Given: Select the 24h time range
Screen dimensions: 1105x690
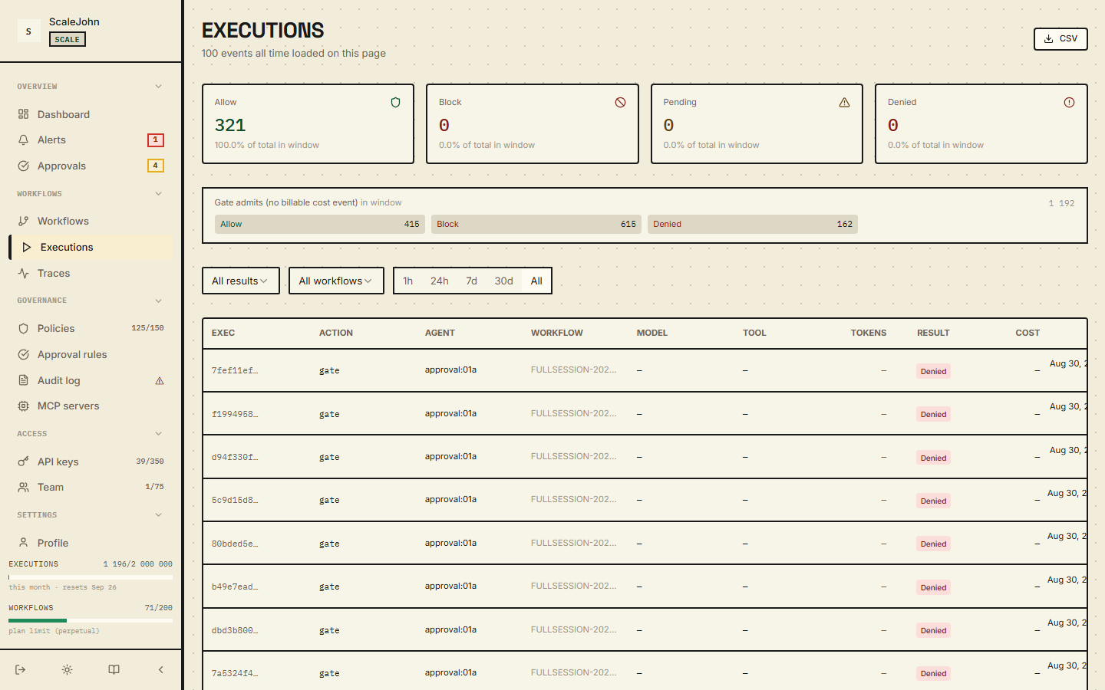Looking at the screenshot, I should 440,281.
